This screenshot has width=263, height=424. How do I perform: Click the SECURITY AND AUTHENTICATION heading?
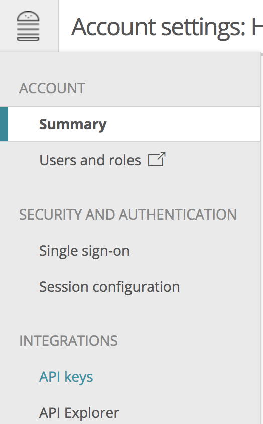coord(128,215)
